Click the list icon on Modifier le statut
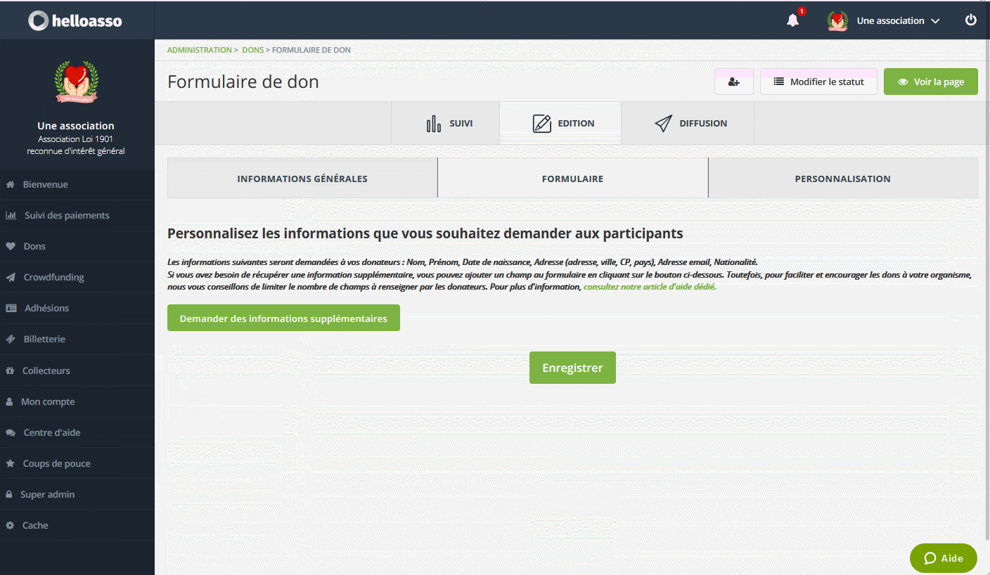The height and width of the screenshot is (575, 990). (x=779, y=82)
